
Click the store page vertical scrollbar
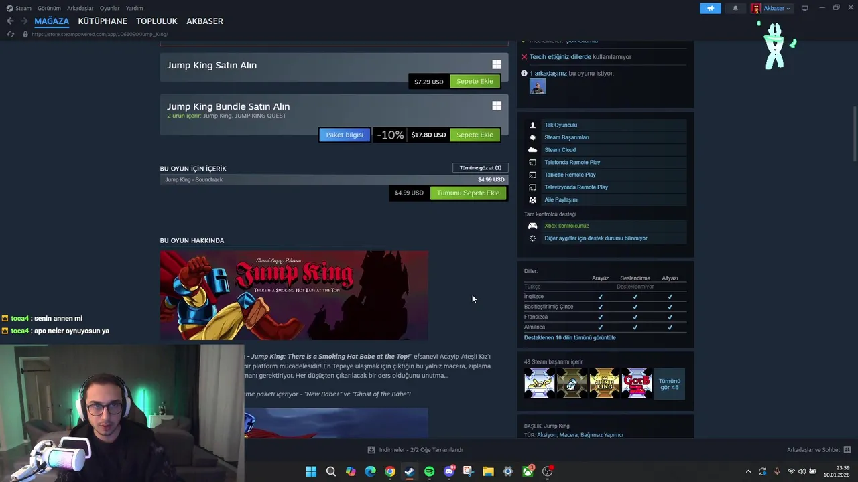(854, 134)
